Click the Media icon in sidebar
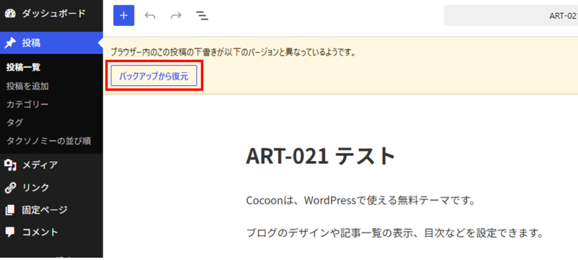The height and width of the screenshot is (260, 578). [10, 165]
